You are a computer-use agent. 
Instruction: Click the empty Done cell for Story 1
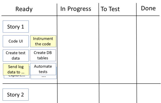tap(149, 50)
